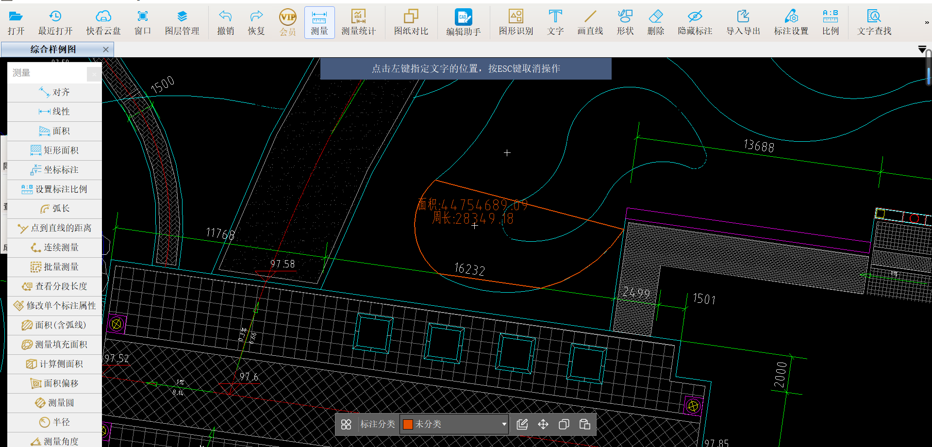Click the 标注分类 grid icon
Image resolution: width=932 pixels, height=447 pixels.
(x=346, y=425)
